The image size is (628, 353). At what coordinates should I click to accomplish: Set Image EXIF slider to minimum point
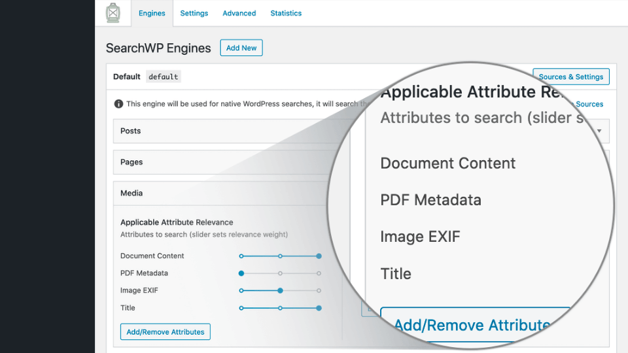tap(241, 290)
